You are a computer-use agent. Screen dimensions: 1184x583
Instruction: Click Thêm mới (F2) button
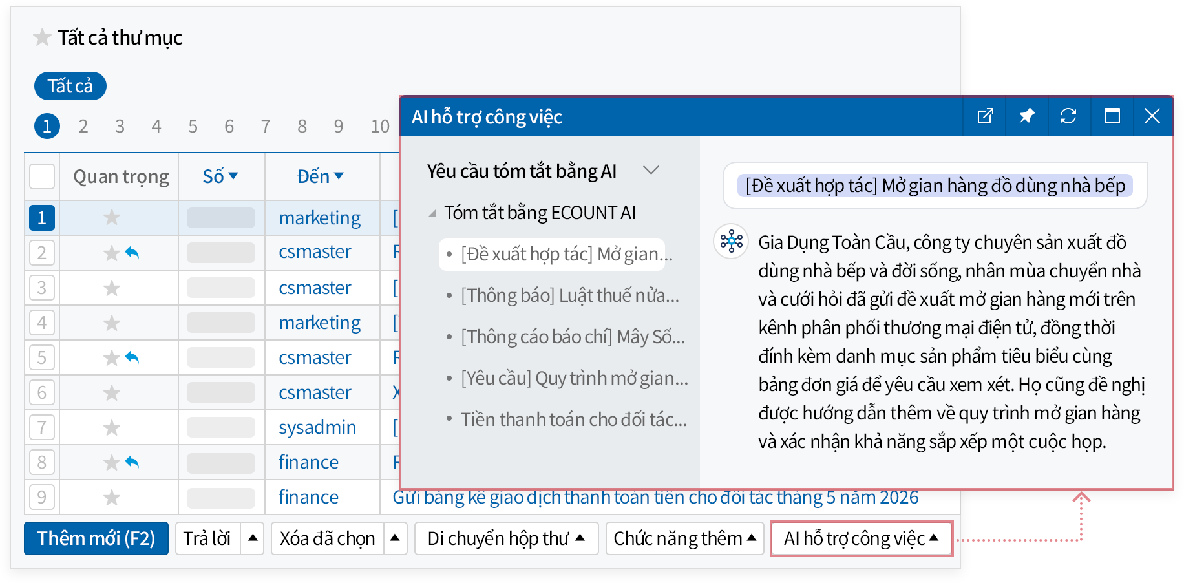coord(96,538)
